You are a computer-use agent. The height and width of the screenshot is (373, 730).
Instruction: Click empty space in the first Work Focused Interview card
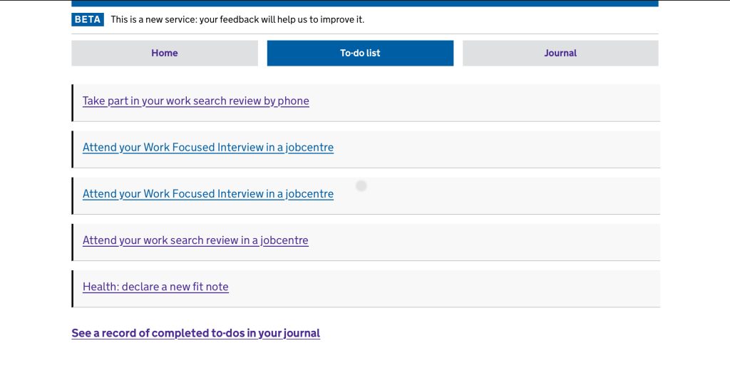(499, 149)
